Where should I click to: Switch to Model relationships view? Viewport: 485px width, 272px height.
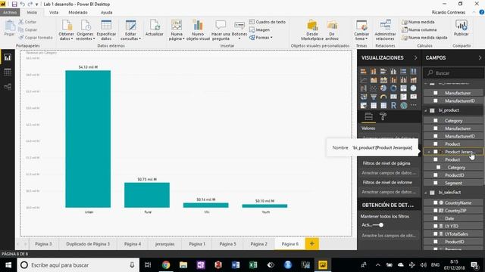pyautogui.click(x=8, y=87)
